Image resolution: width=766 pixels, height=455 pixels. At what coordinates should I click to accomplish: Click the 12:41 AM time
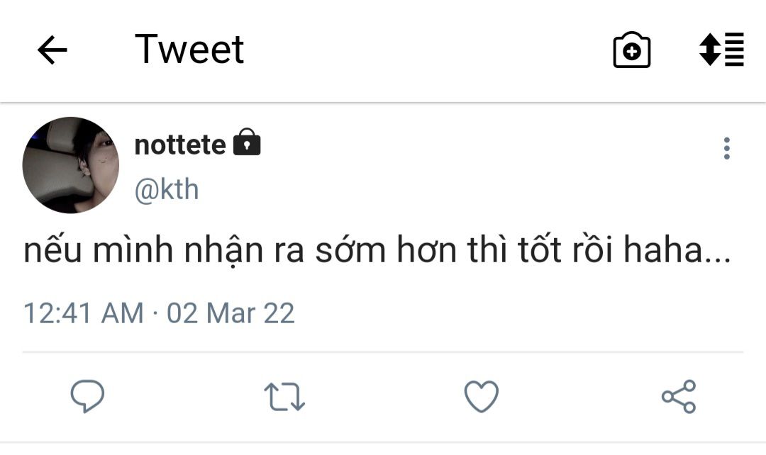83,313
